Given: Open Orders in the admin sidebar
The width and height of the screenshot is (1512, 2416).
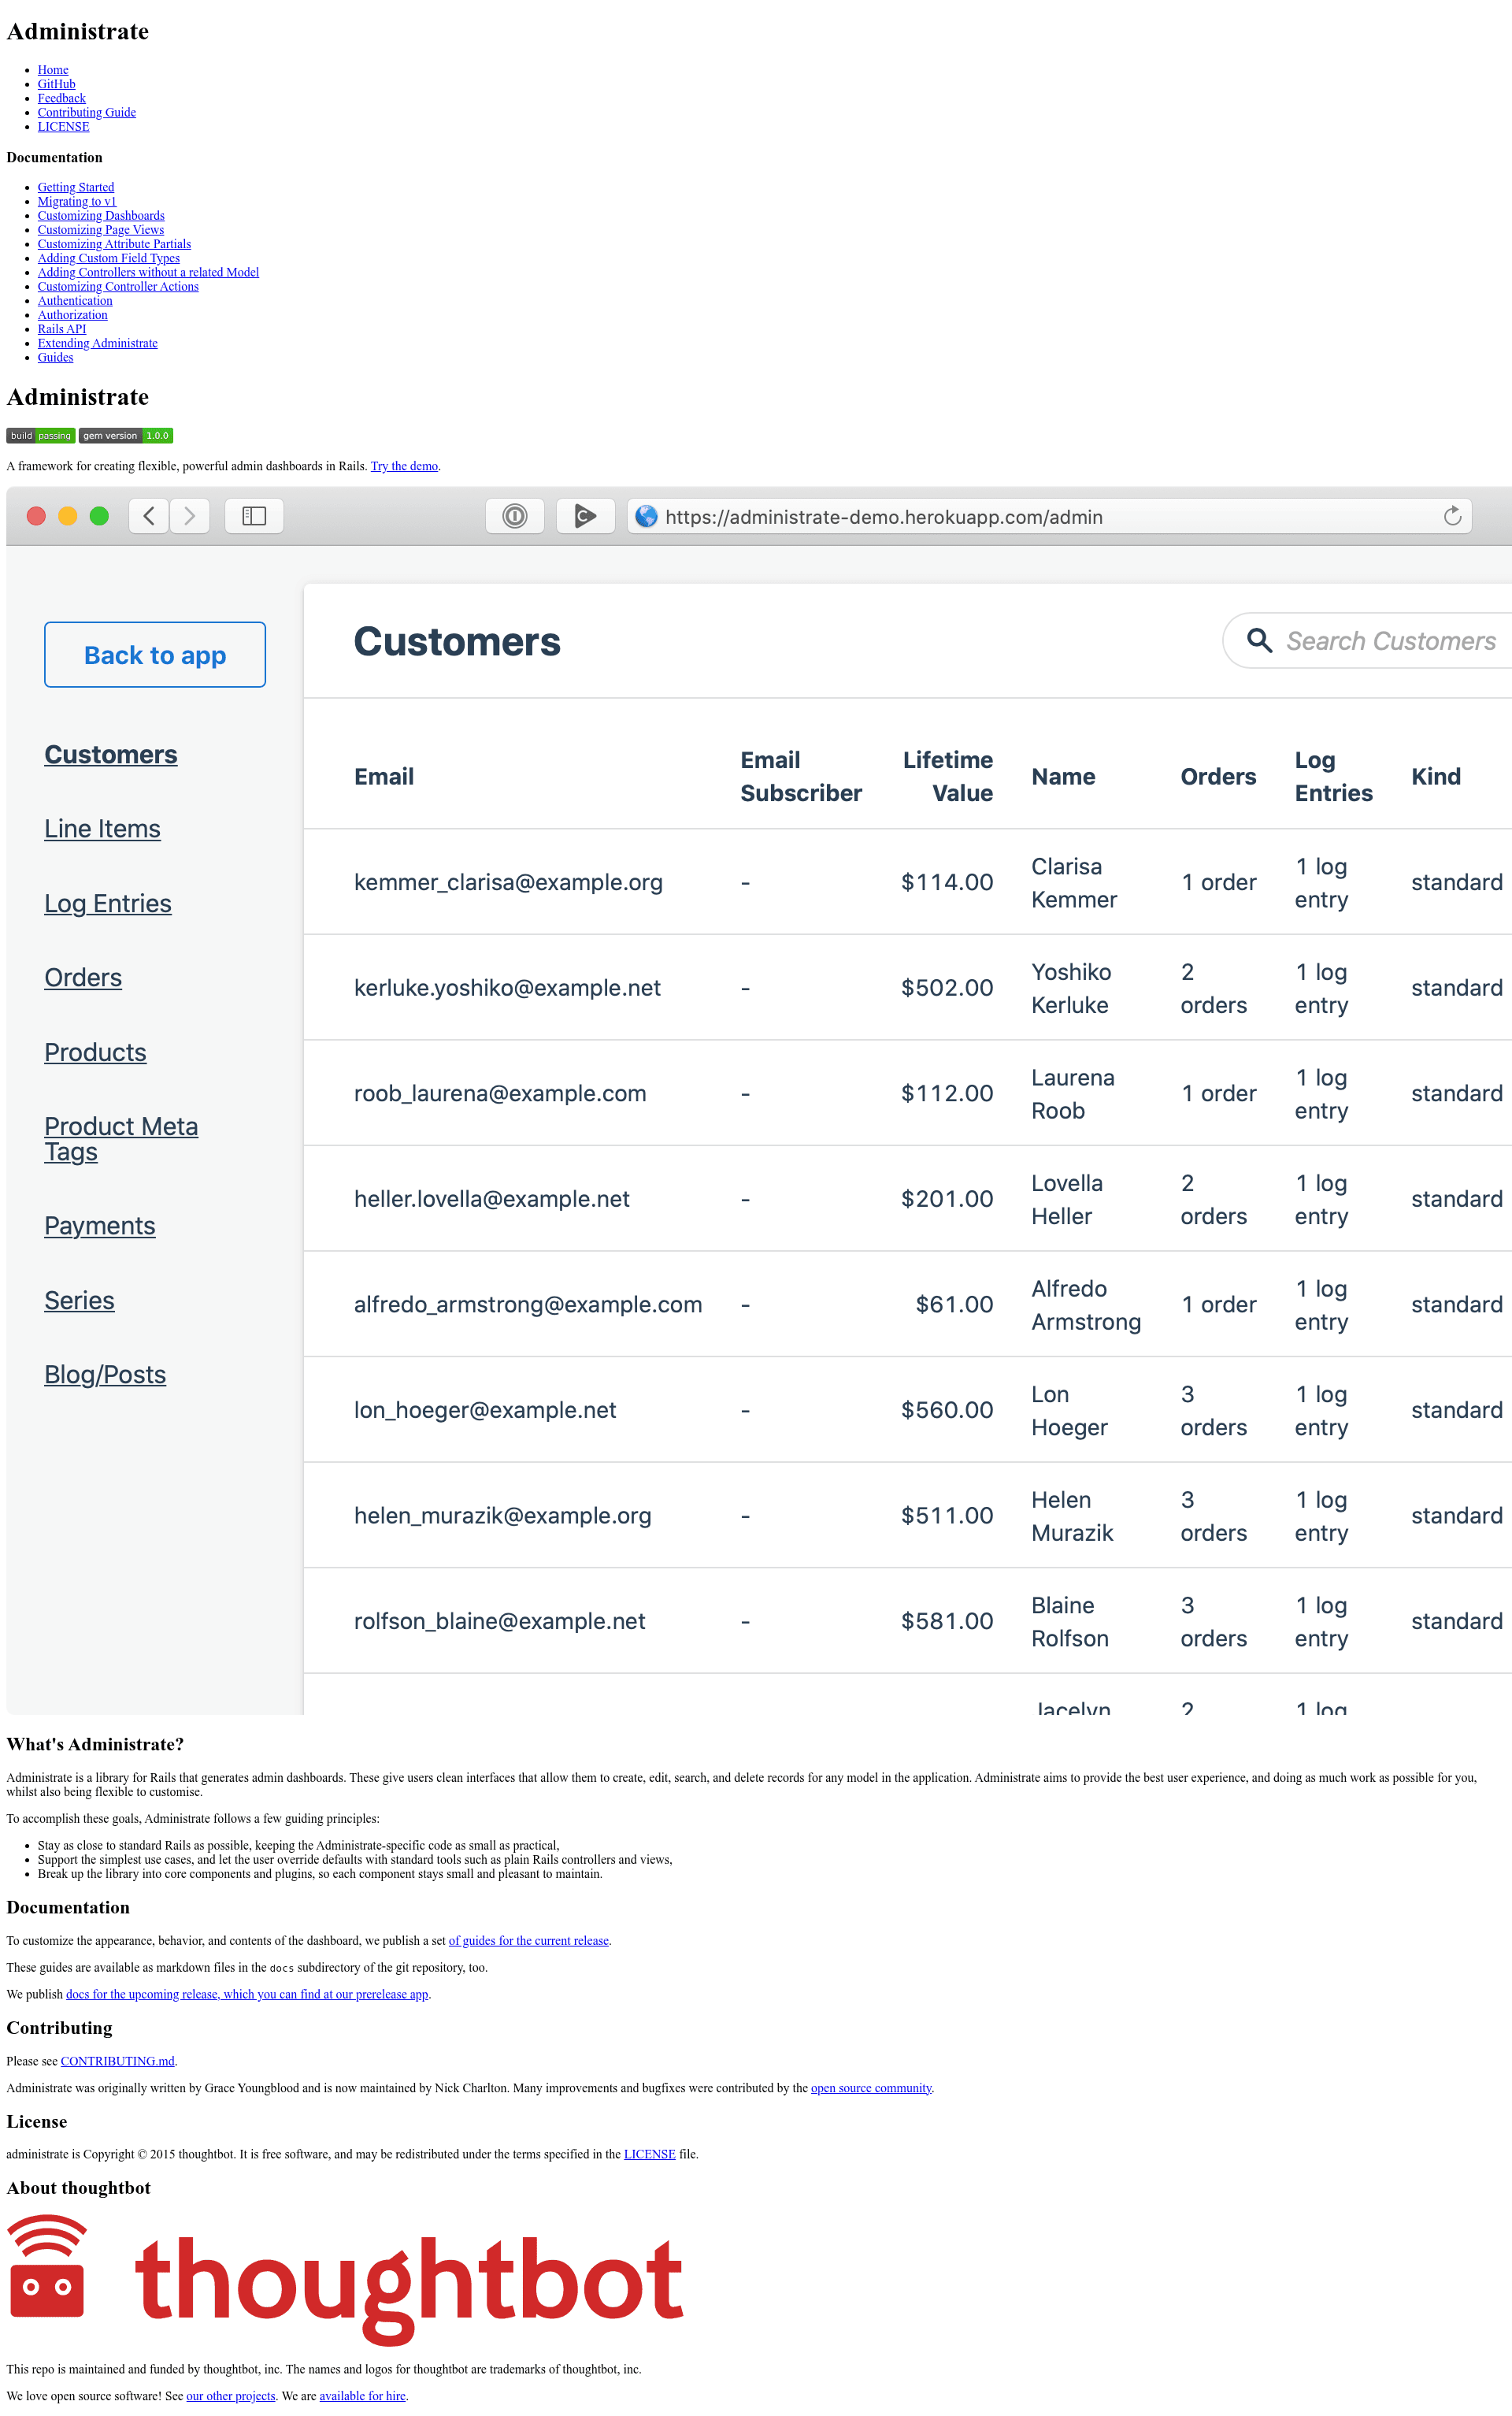Looking at the screenshot, I should [x=83, y=978].
